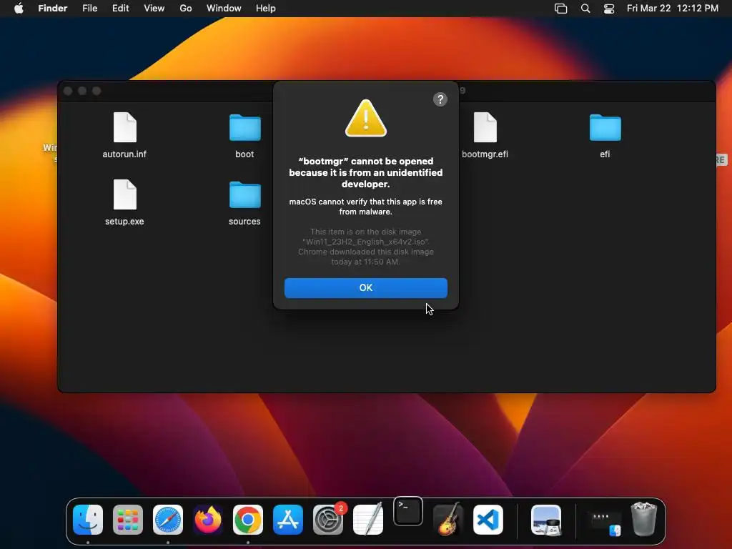Open the recent item stack beside Trash
The width and height of the screenshot is (732, 549).
pos(604,522)
